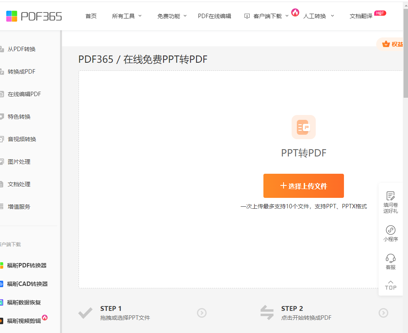This screenshot has height=333, width=408.
Task: Select 从PDF转换 in the sidebar
Action: (22, 49)
